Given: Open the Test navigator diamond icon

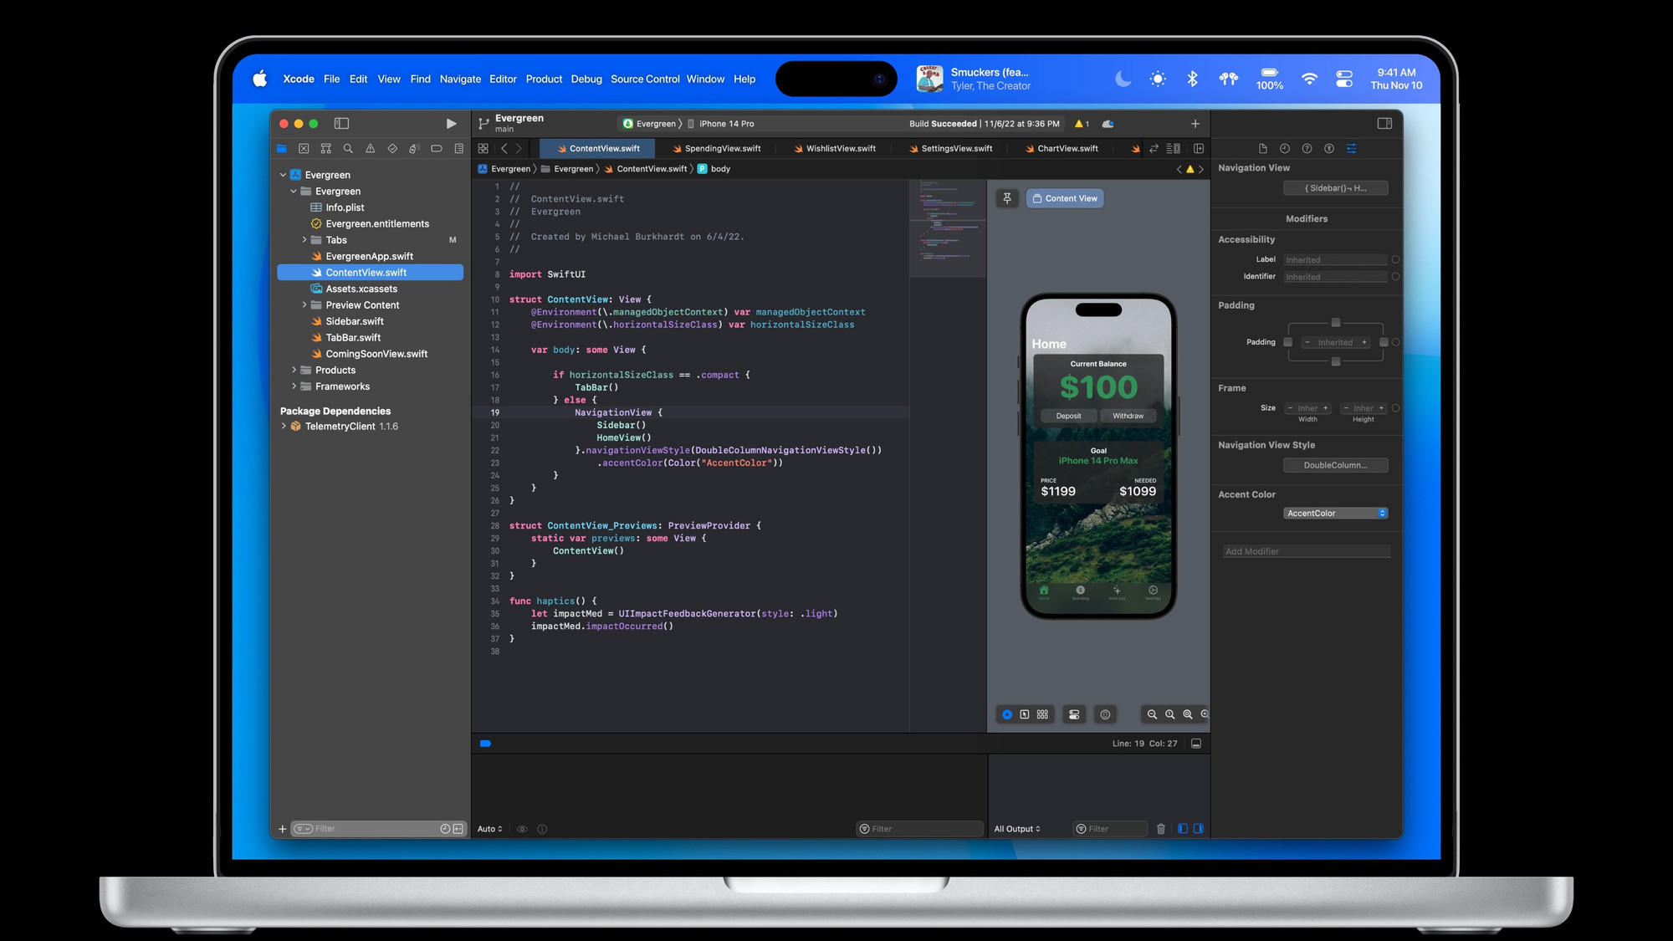Looking at the screenshot, I should click(392, 149).
